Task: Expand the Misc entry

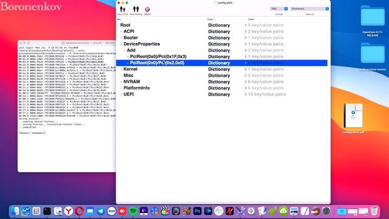Action: 122,75
